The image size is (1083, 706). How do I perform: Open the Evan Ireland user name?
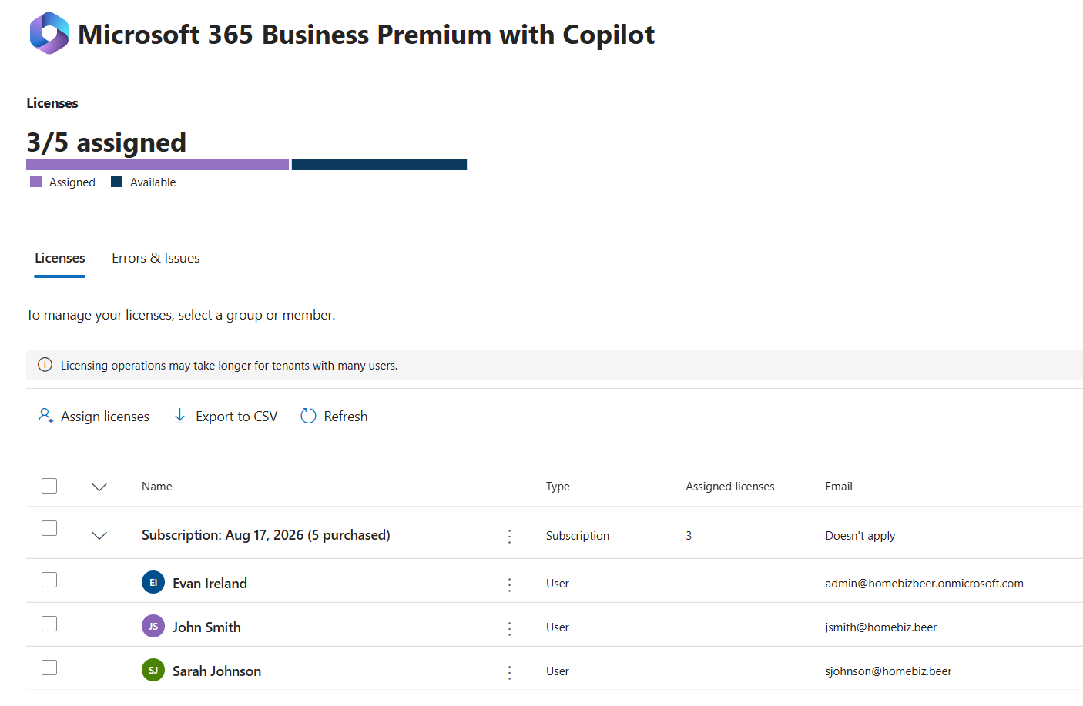tap(210, 584)
